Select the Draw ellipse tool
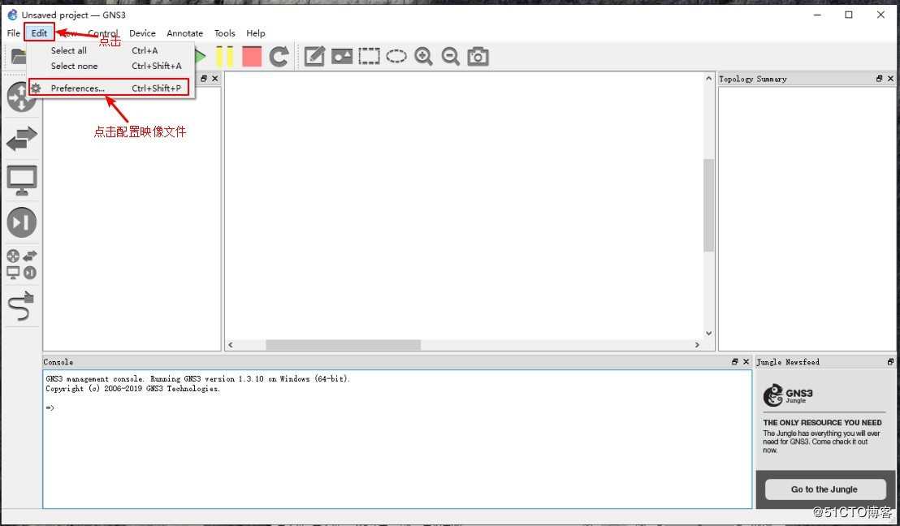 click(x=396, y=56)
